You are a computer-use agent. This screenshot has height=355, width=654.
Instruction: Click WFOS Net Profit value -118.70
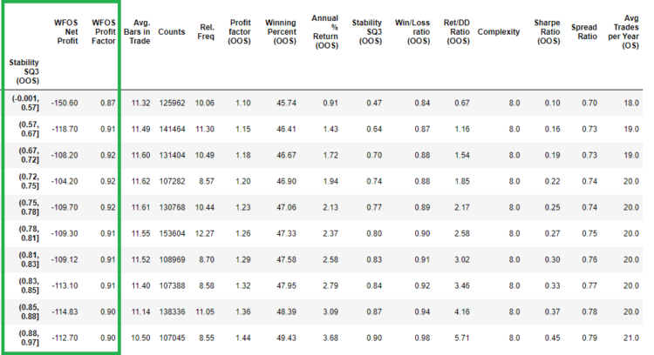(x=65, y=129)
